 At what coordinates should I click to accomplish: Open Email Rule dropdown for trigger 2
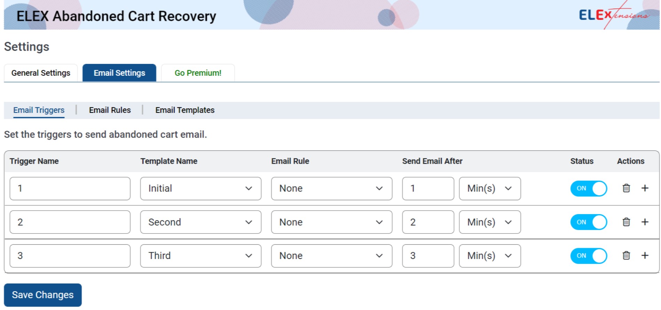331,222
